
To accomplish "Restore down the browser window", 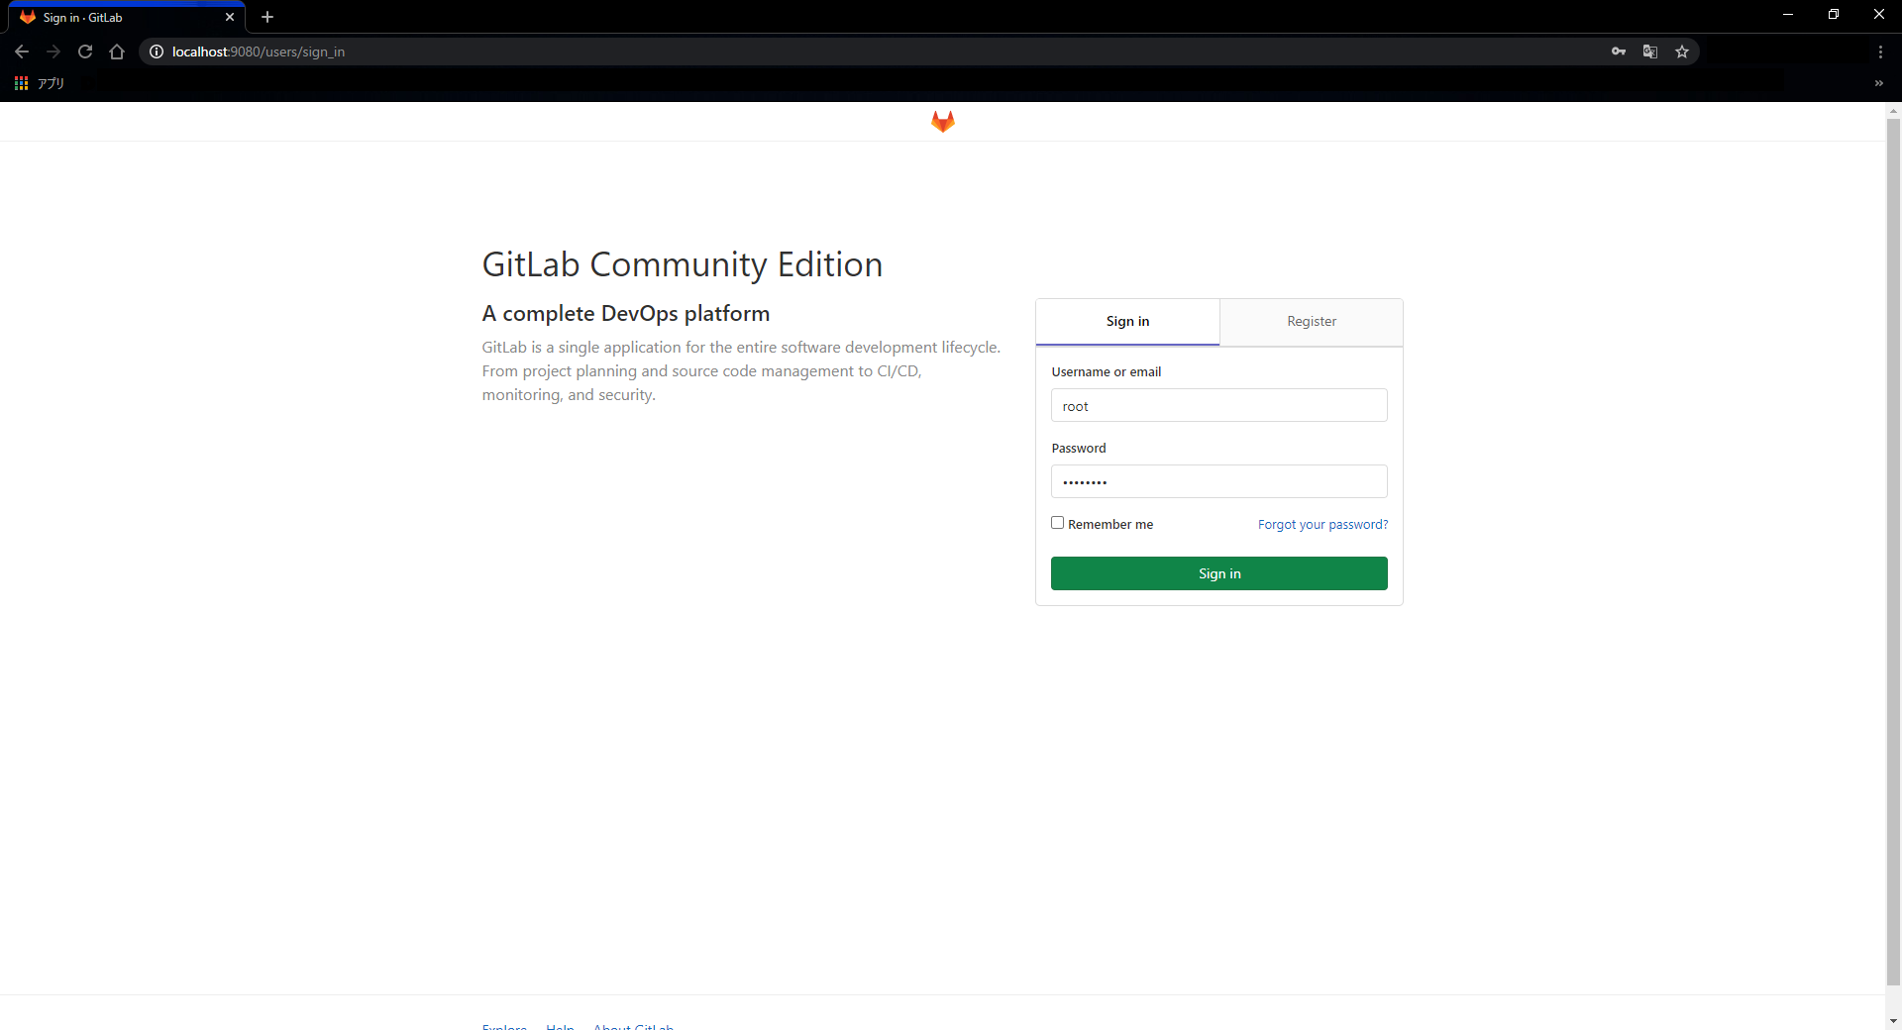I will [1834, 14].
